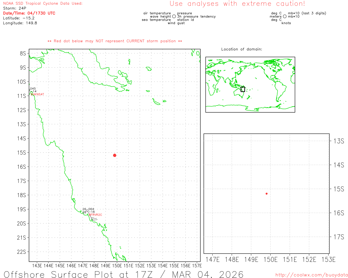Screen dimensions: 348x278
Task: Click the red dot disclaimer note
Action: pyautogui.click(x=115, y=41)
